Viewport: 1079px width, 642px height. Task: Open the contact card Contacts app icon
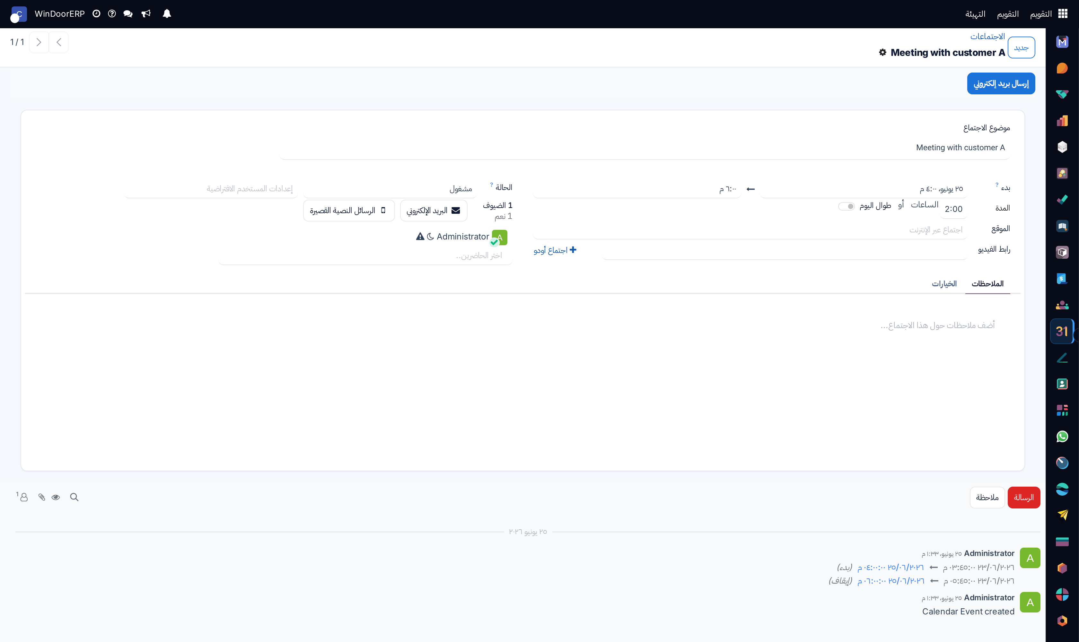pos(1062,384)
